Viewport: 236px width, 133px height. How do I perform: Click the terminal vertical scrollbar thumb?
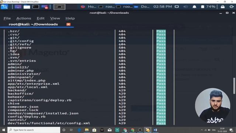(234, 86)
